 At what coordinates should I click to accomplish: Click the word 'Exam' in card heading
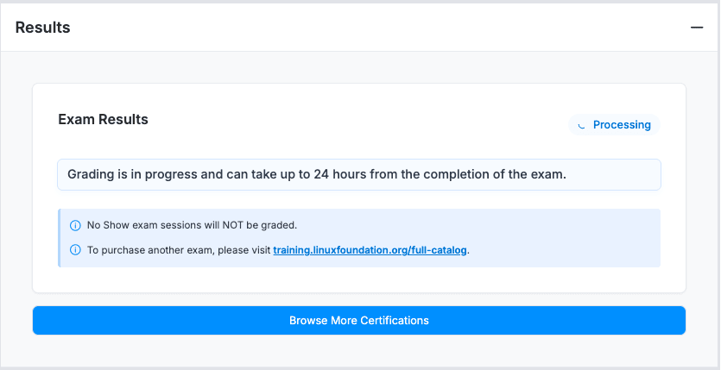(x=75, y=120)
